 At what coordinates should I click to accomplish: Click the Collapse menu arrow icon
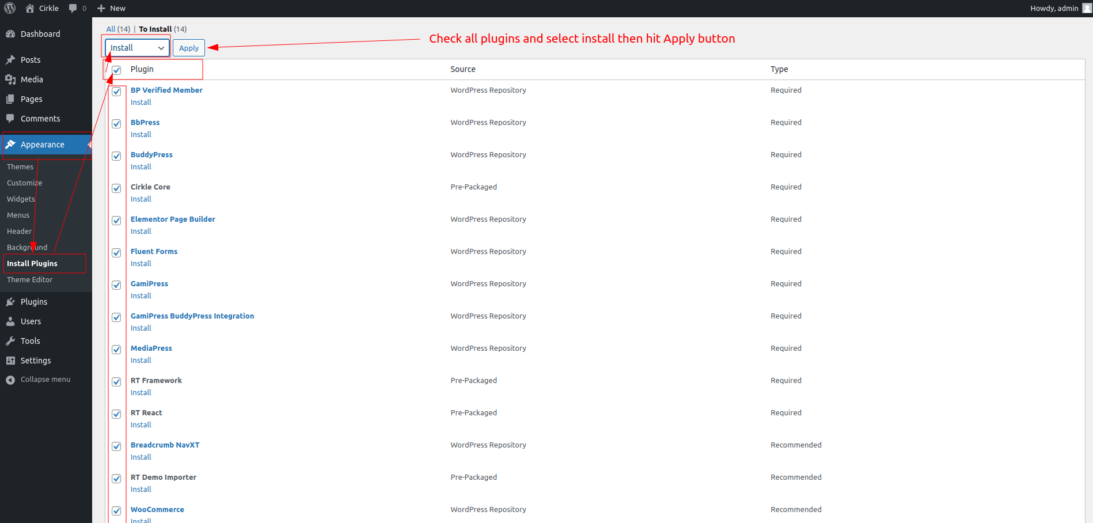point(10,380)
